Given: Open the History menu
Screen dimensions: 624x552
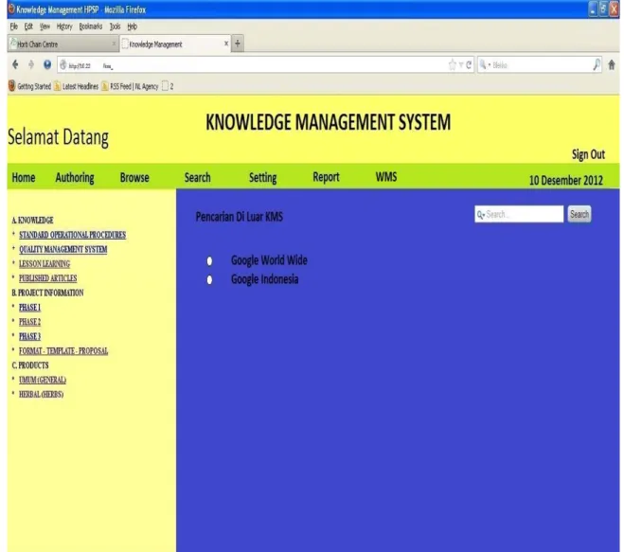Looking at the screenshot, I should click(x=64, y=27).
